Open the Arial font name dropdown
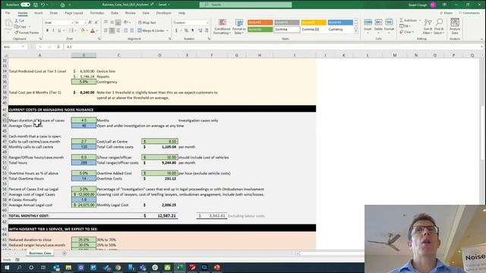Image resolution: width=486 pixels, height=273 pixels. [x=72, y=23]
